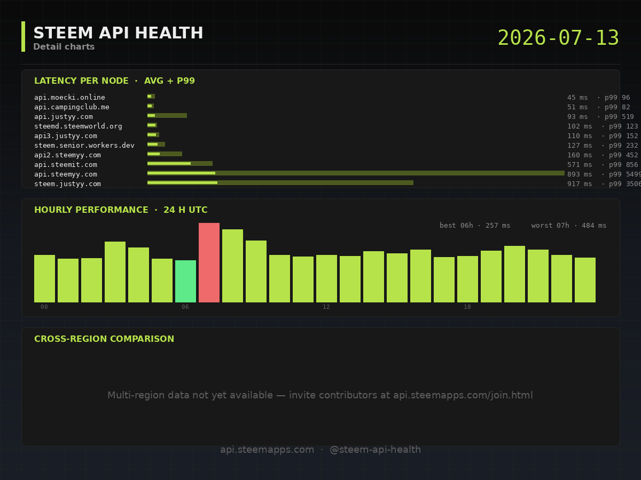Click the STEEM API HEALTH title
The width and height of the screenshot is (641, 480).
pos(118,33)
